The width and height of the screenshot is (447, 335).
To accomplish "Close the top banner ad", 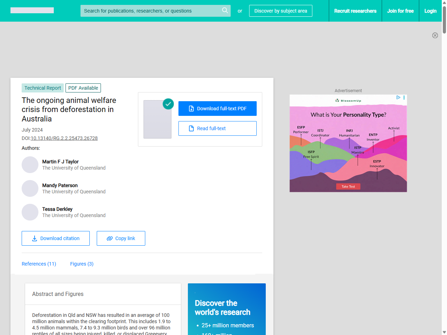I will pyautogui.click(x=435, y=35).
